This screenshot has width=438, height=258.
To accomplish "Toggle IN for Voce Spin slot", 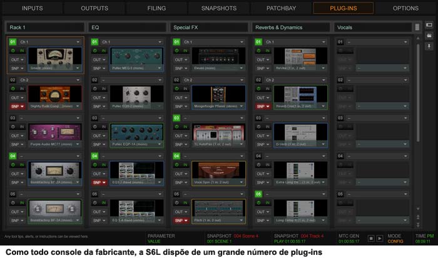I will coord(185,165).
